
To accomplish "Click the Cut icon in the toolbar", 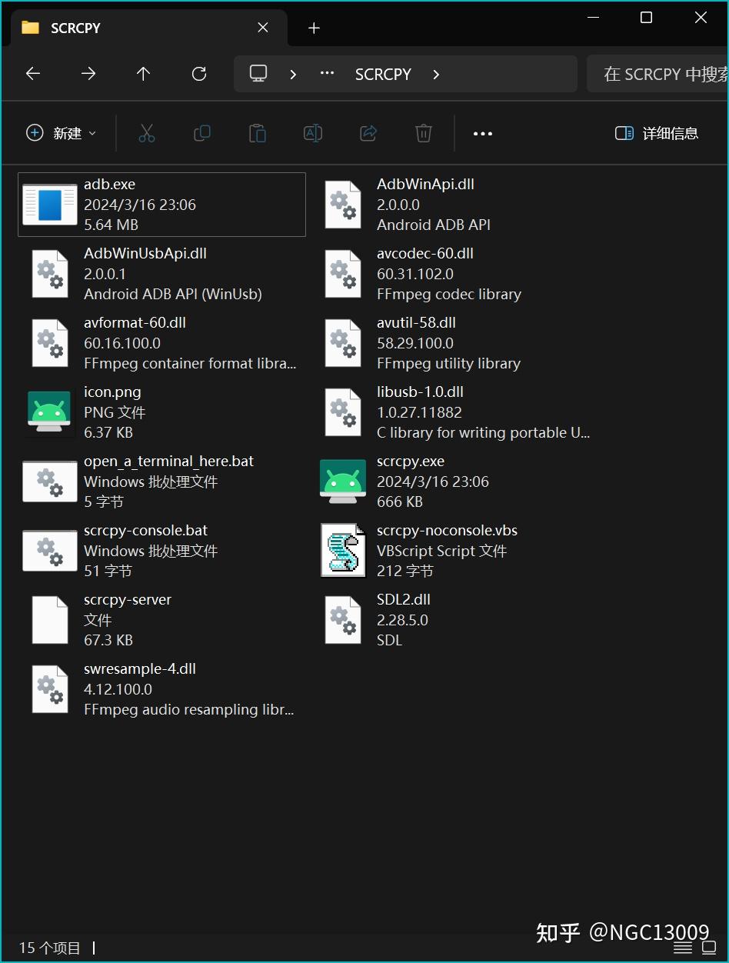I will click(x=147, y=133).
